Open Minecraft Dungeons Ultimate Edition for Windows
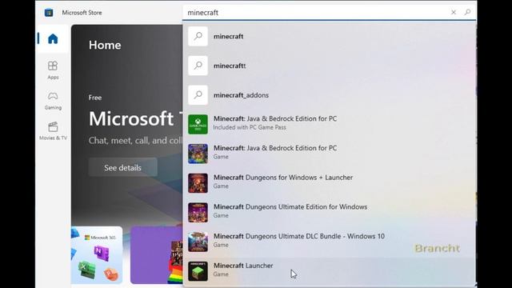Viewport: 512px width, 288px height. coord(329,213)
